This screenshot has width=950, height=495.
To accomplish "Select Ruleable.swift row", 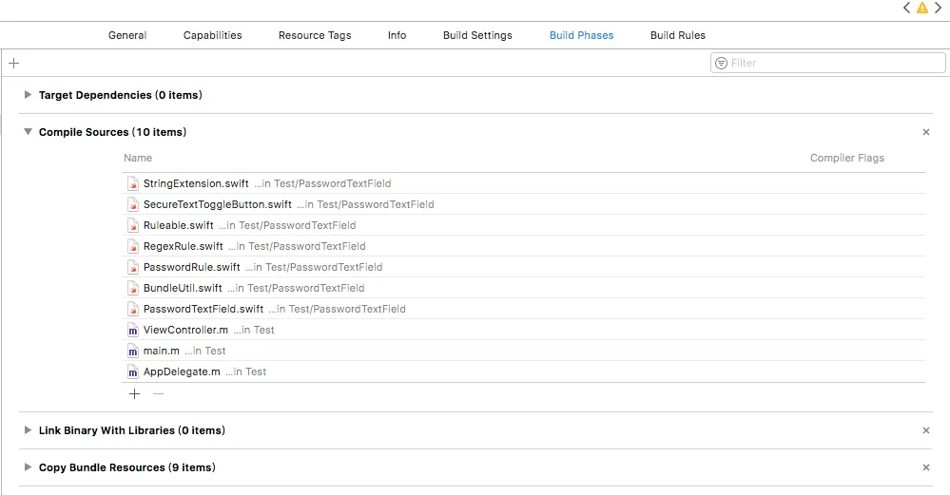I will [523, 225].
